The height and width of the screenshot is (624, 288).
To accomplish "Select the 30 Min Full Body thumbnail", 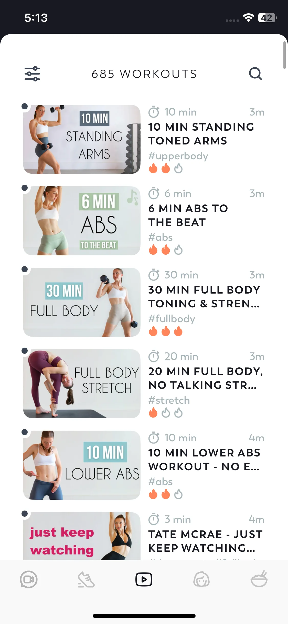I will (x=82, y=302).
